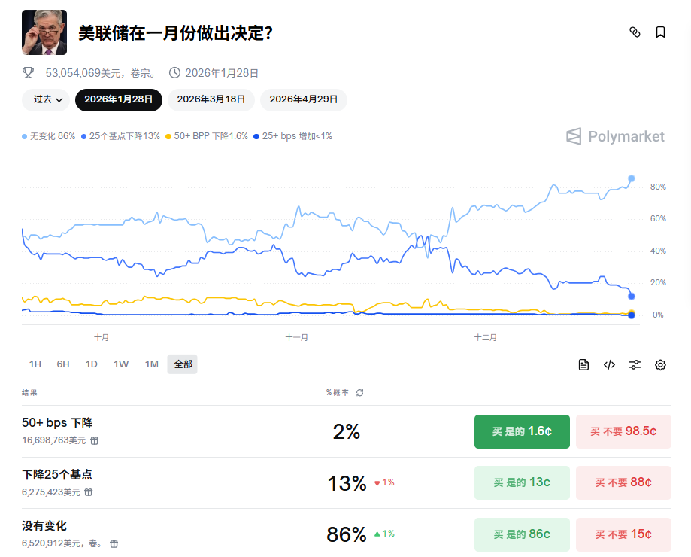691x557 pixels.
Task: Select the 2026年3月18日 date tab
Action: click(211, 99)
